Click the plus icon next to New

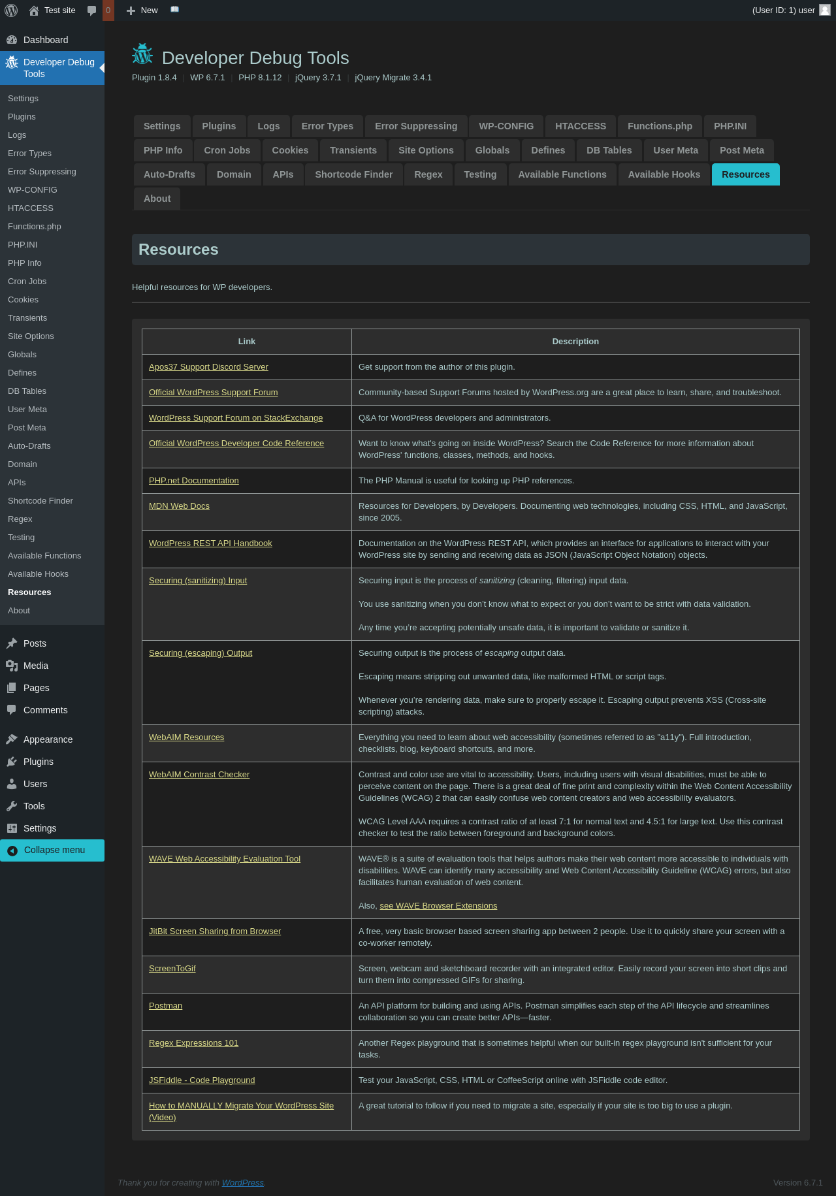point(131,10)
